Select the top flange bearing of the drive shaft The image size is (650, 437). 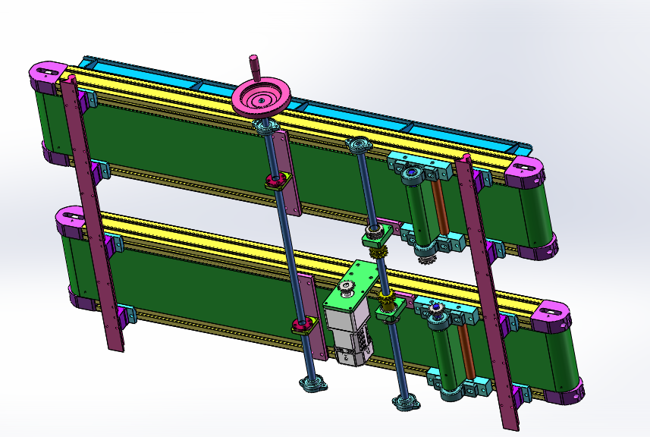358,145
